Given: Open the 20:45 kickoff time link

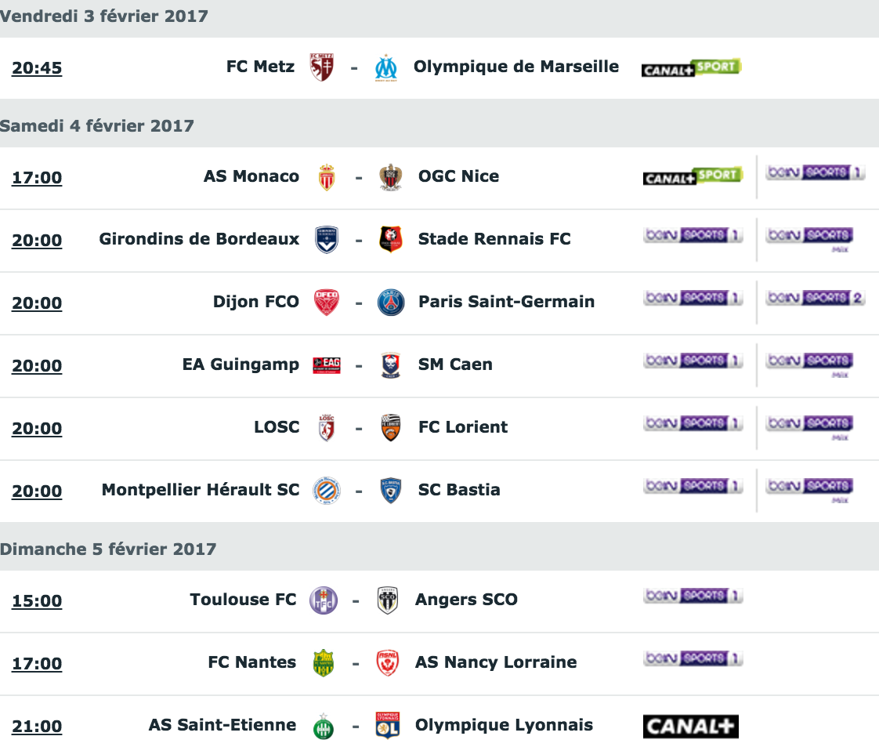Looking at the screenshot, I should [37, 68].
